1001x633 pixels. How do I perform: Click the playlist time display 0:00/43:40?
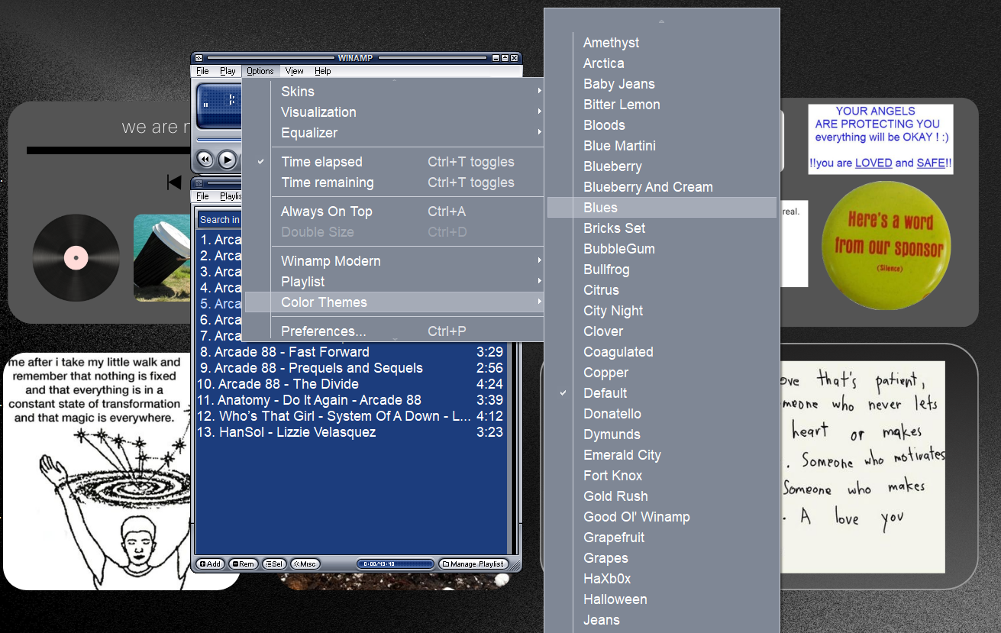click(396, 564)
